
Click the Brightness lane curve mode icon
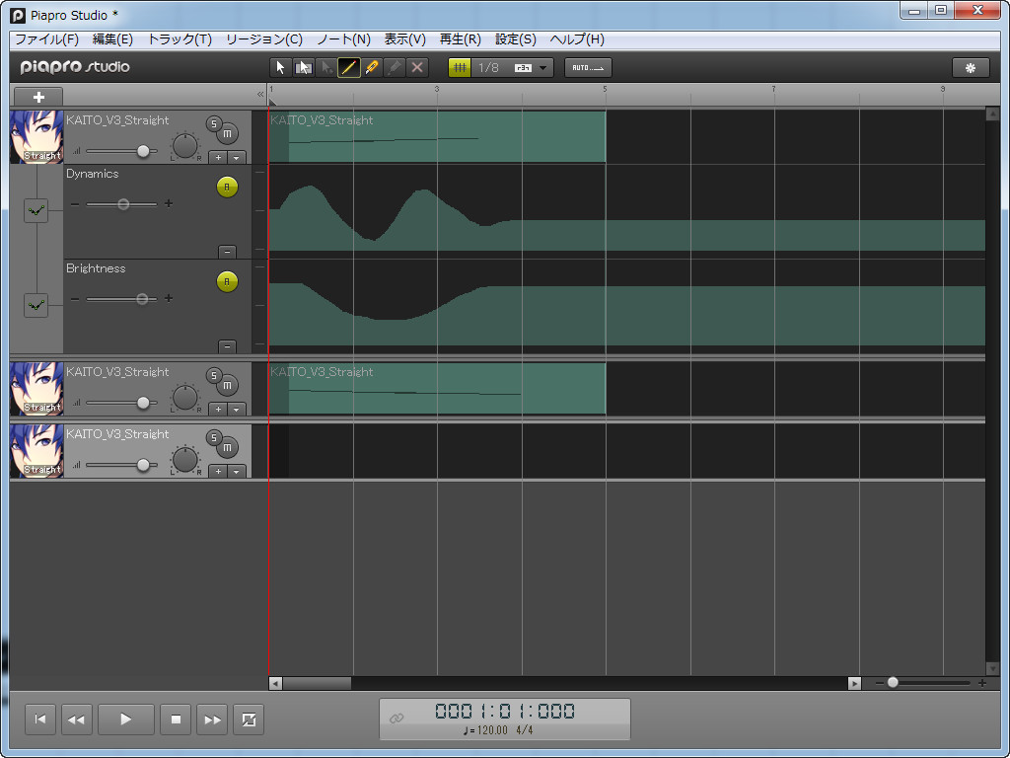point(36,305)
